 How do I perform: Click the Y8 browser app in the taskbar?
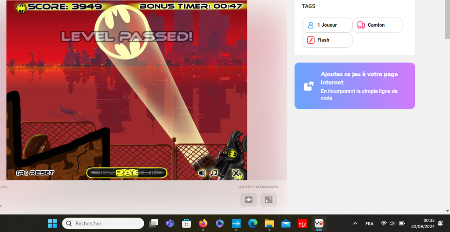tap(319, 223)
